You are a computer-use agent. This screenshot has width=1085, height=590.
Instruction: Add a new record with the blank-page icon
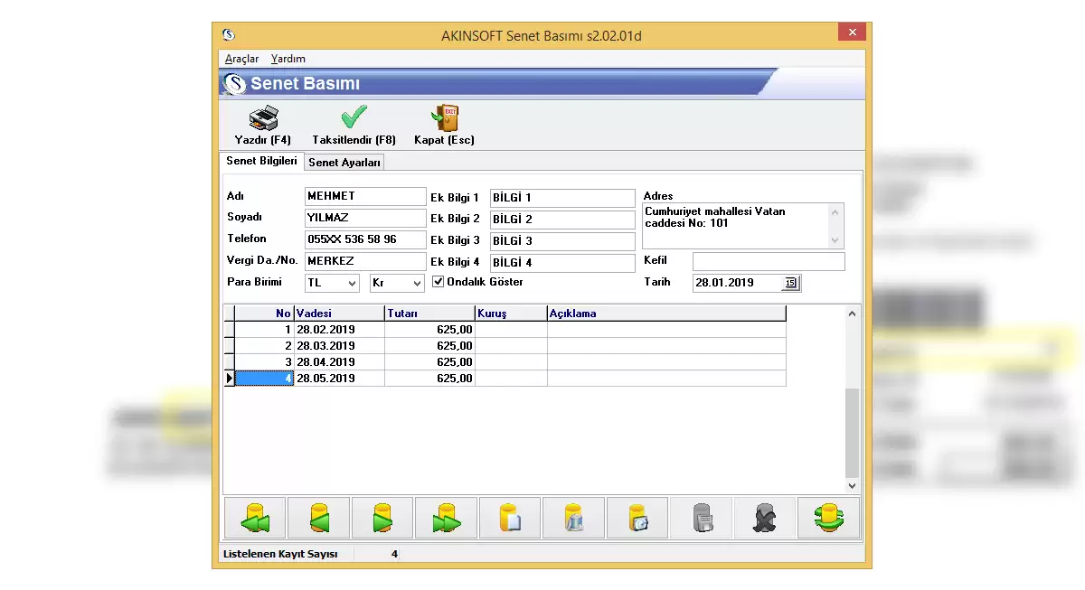[510, 519]
